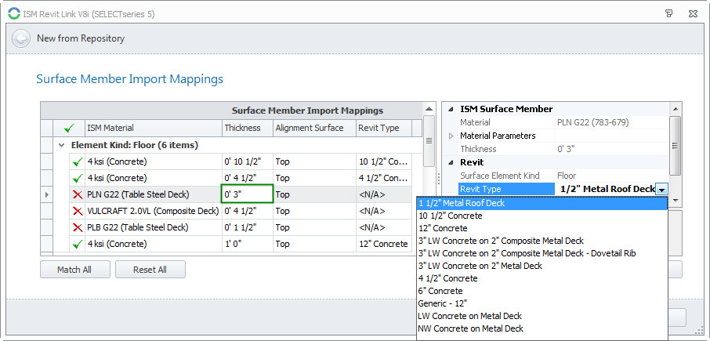Click the ISM Revit Link app logo
710x341 pixels.
pyautogui.click(x=14, y=14)
